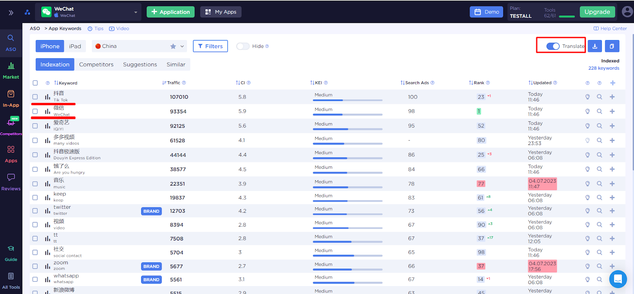Click the Upgrade button

[597, 12]
